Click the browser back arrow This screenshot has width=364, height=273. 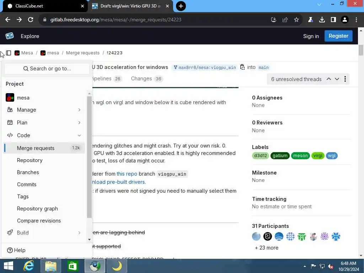[x=8, y=20]
